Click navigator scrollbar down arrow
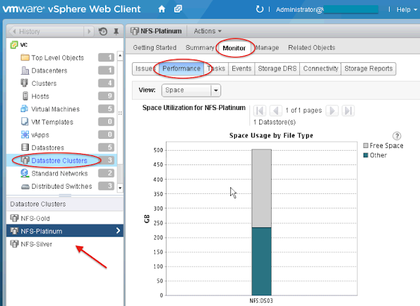This screenshot has height=306, width=420. point(120,188)
